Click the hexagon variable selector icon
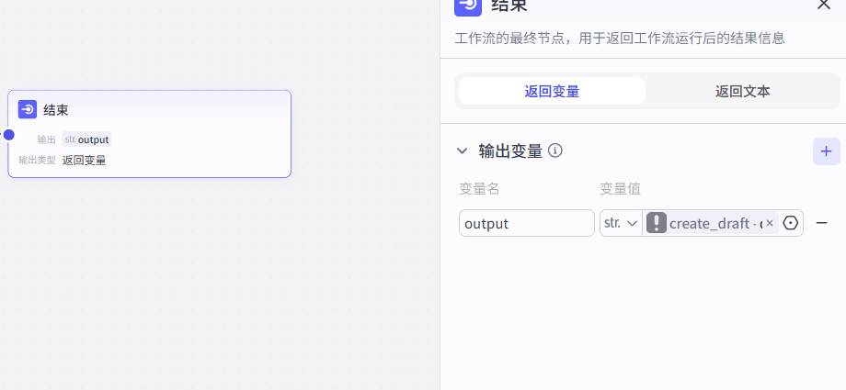The image size is (846, 390). [x=791, y=223]
